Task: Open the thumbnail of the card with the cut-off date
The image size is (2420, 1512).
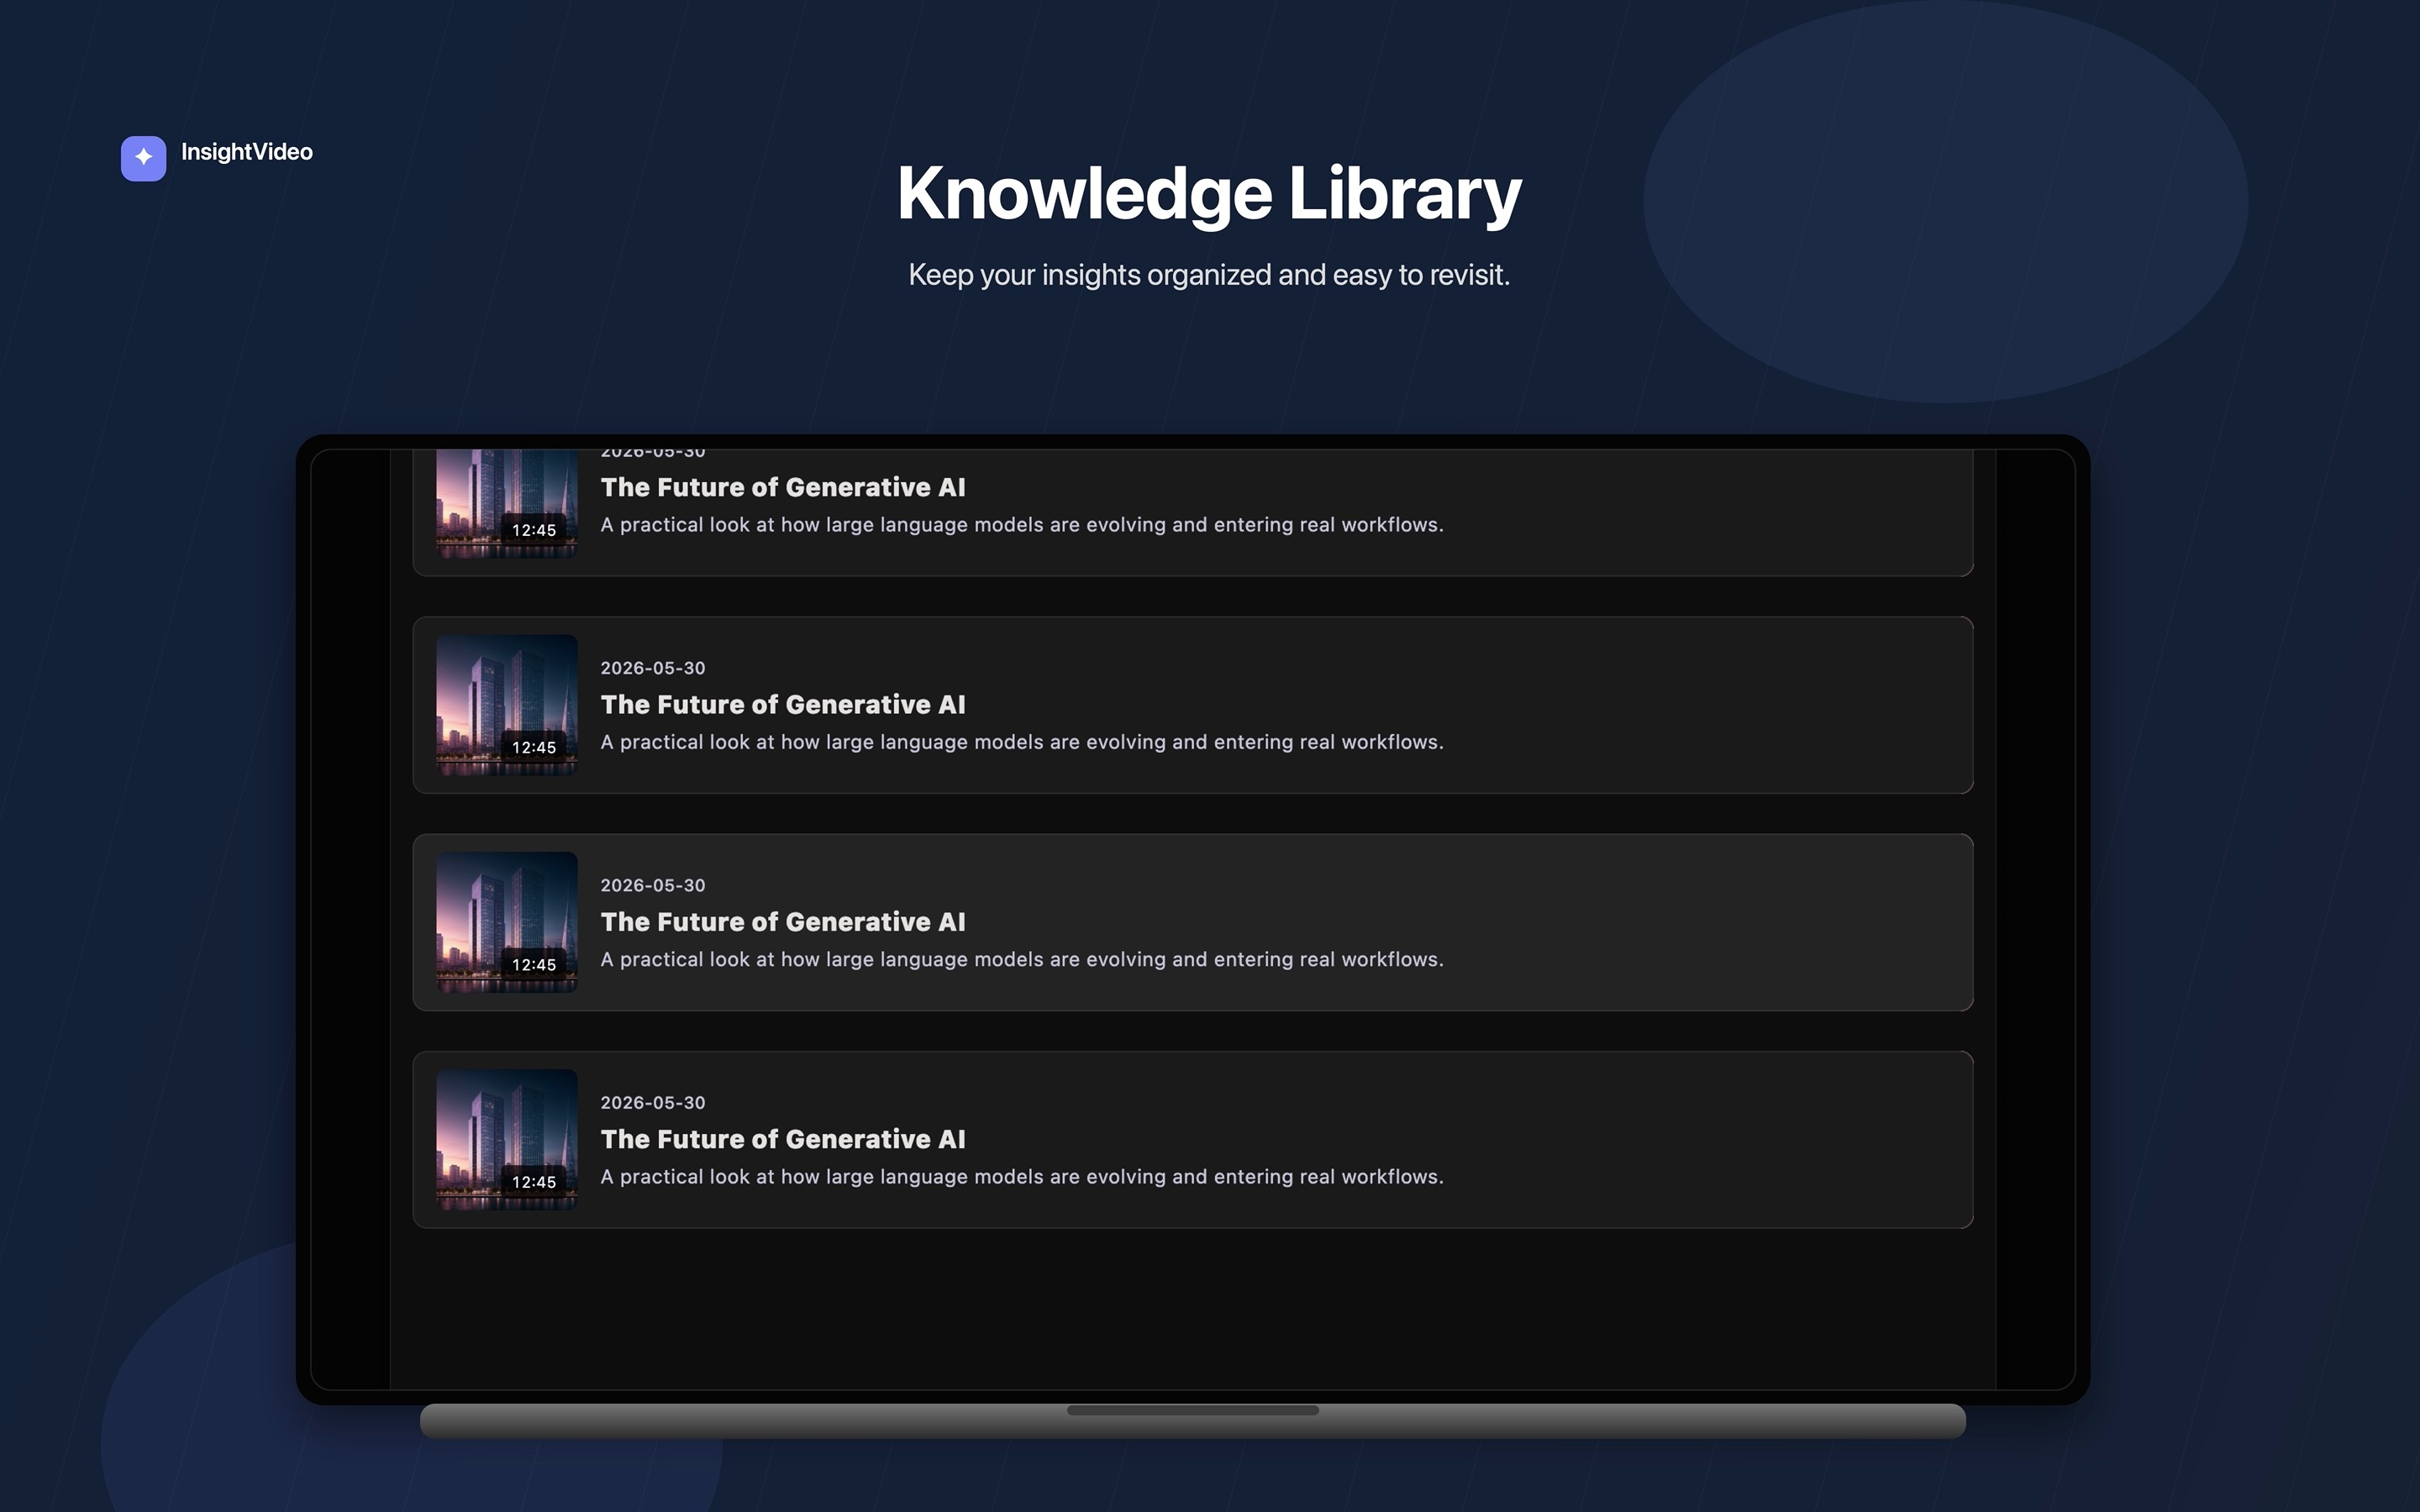Action: click(x=507, y=504)
